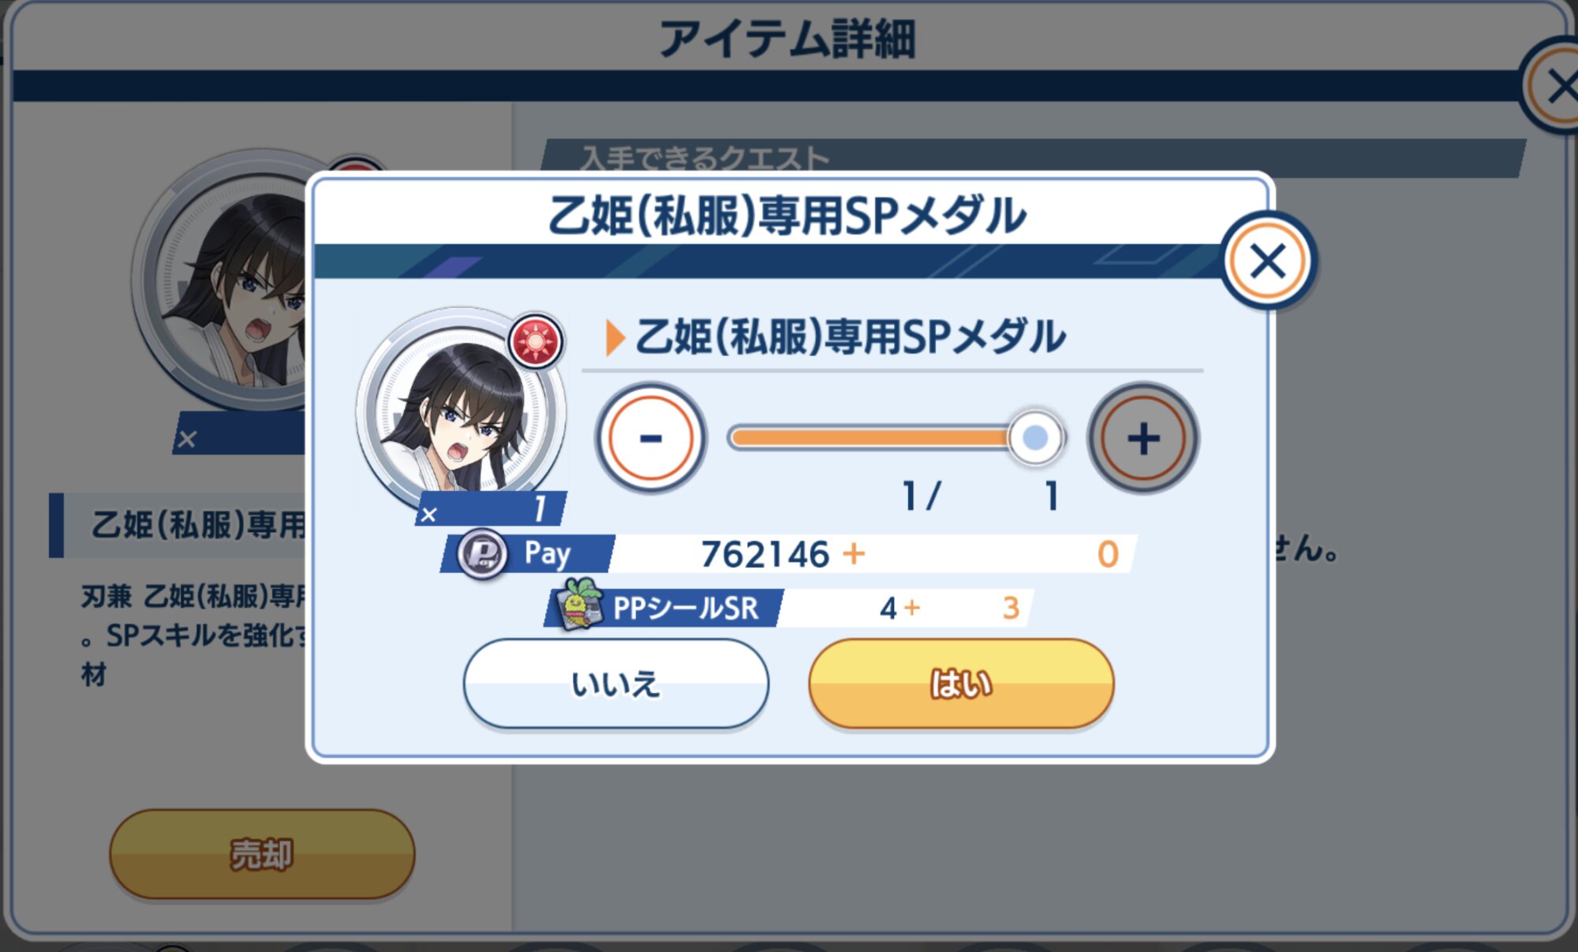Decrease quantity with the minus button
1578x952 pixels.
651,438
